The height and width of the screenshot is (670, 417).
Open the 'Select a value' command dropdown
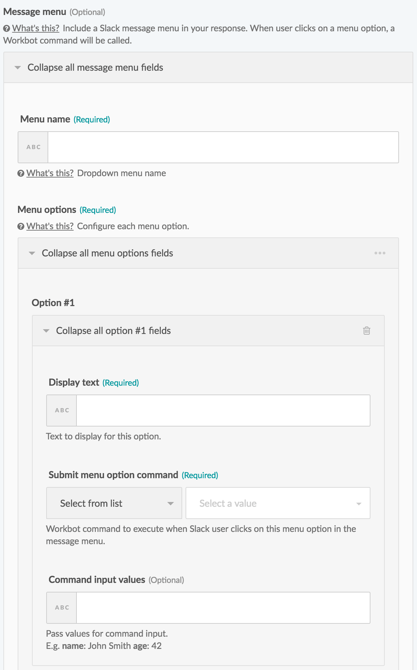[x=278, y=503]
